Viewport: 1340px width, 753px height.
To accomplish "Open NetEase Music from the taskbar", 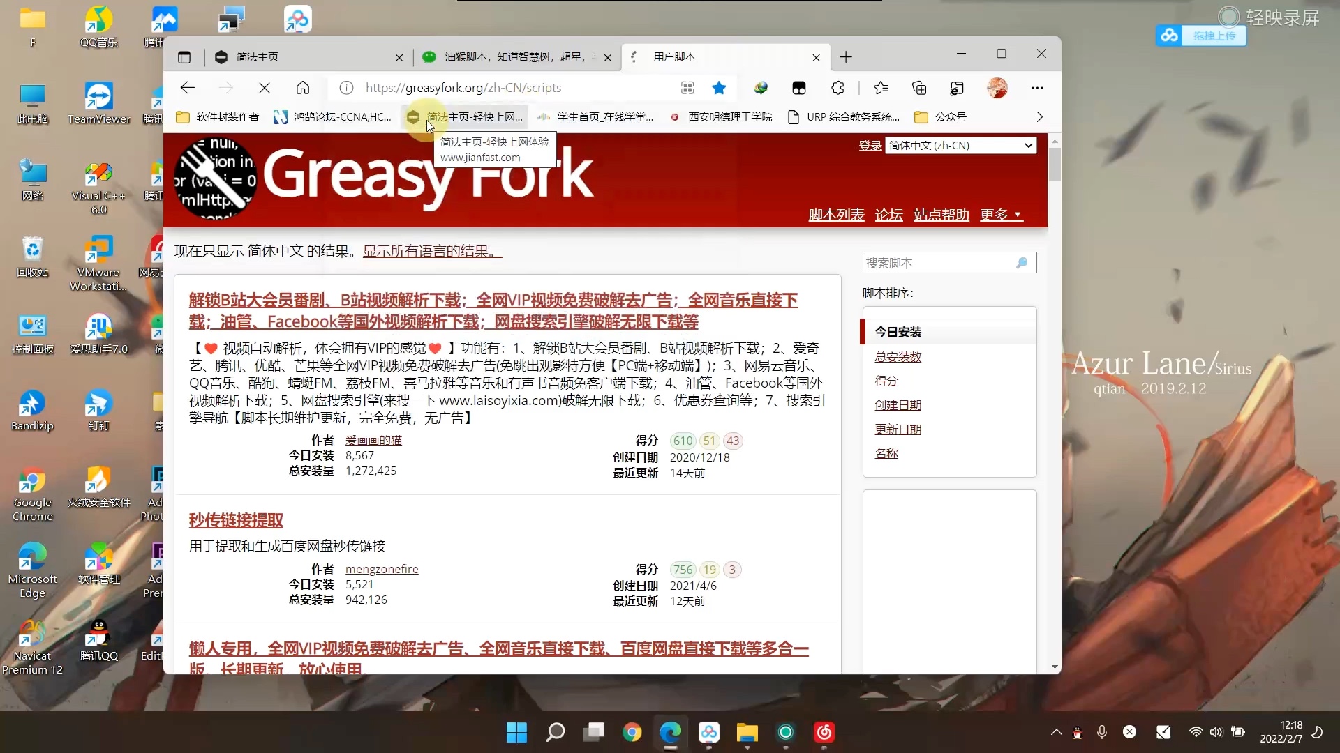I will 824,732.
